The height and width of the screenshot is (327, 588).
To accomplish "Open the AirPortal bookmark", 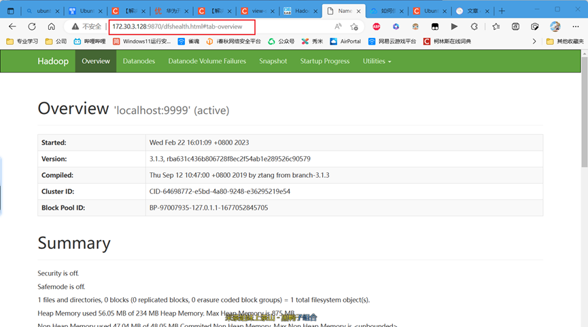I will 345,41.
